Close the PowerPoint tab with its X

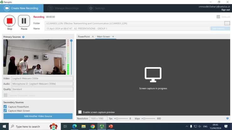pyautogui.click(x=92, y=37)
